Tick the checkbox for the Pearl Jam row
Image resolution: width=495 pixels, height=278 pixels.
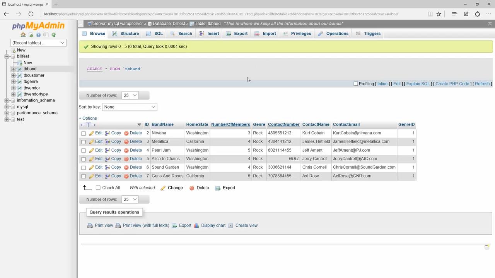pyautogui.click(x=84, y=151)
